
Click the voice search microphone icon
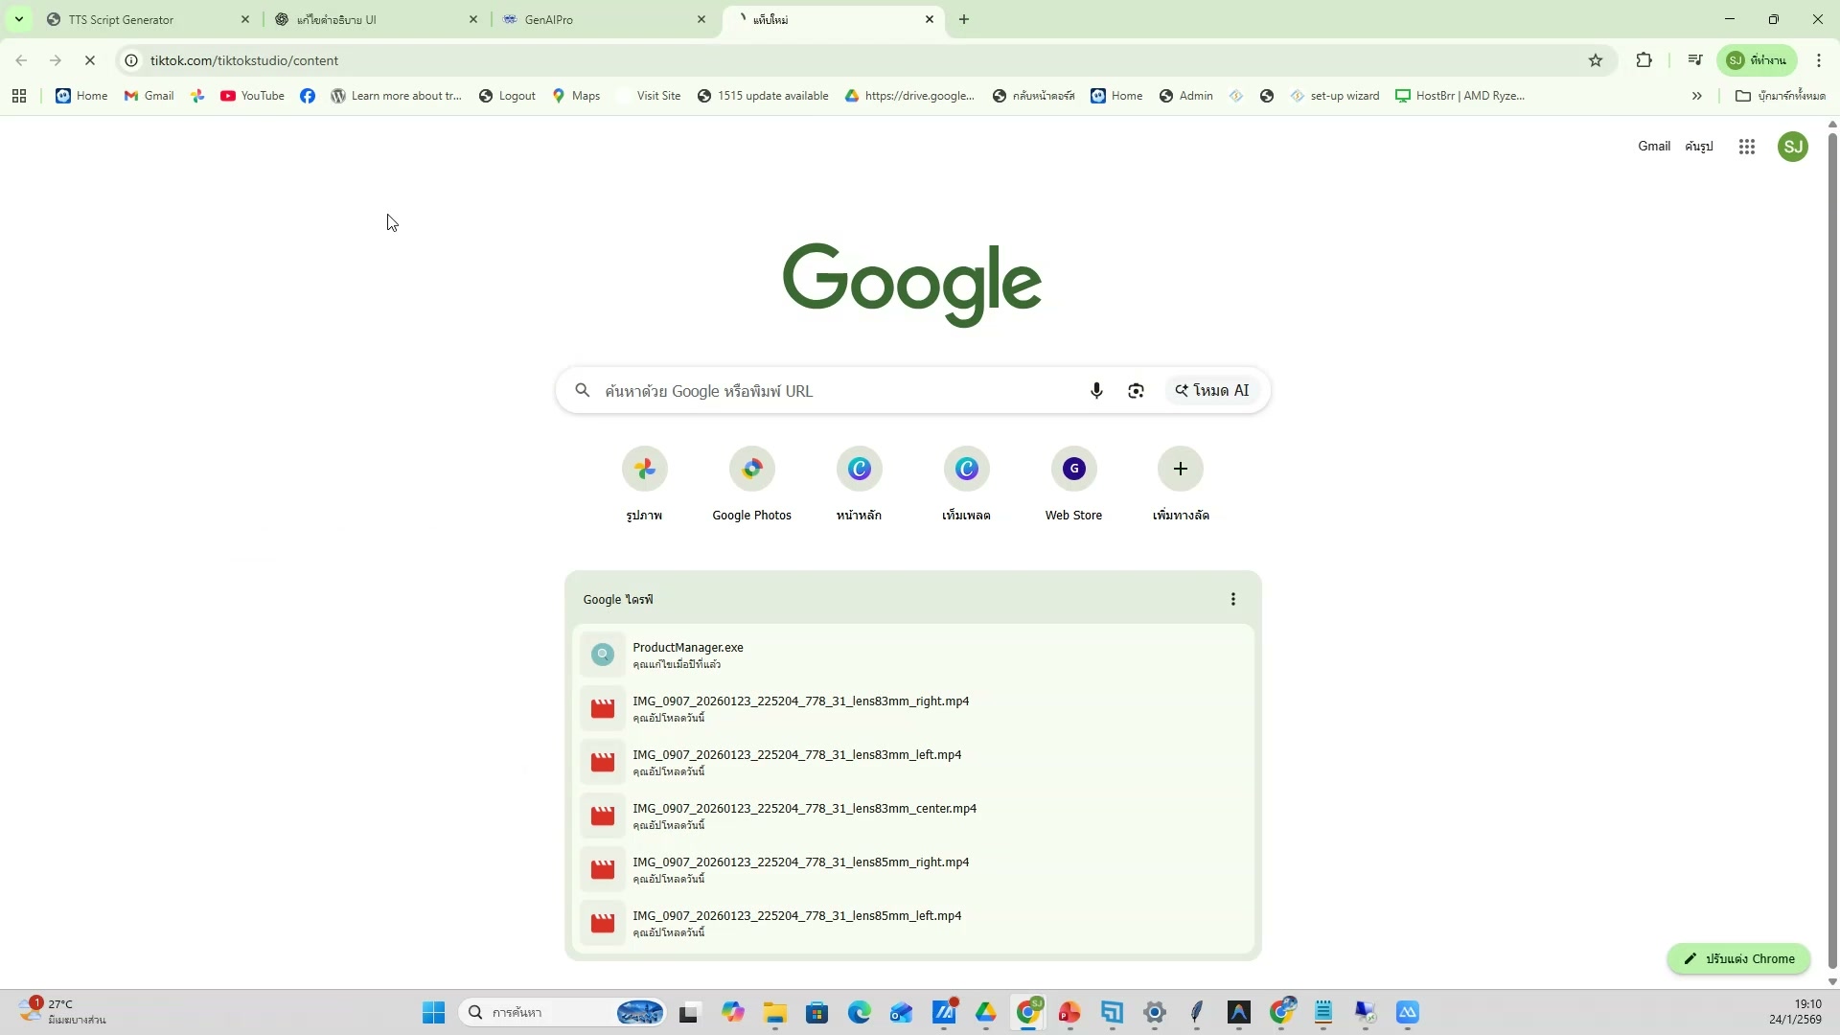click(1096, 391)
